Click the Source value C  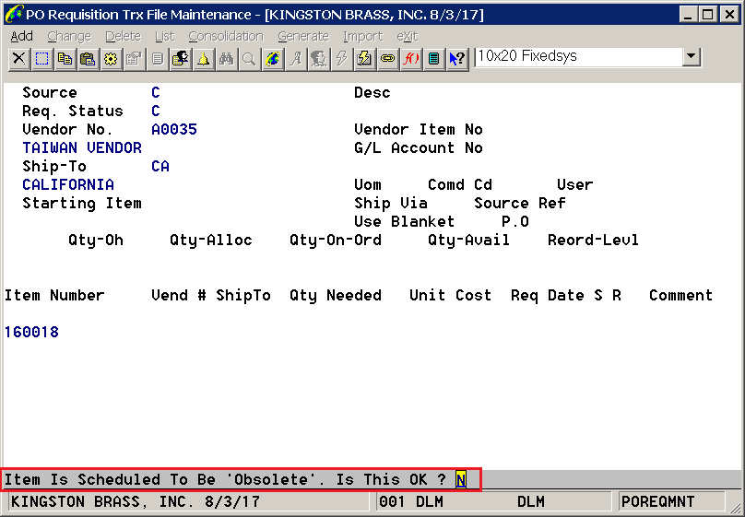pos(156,92)
